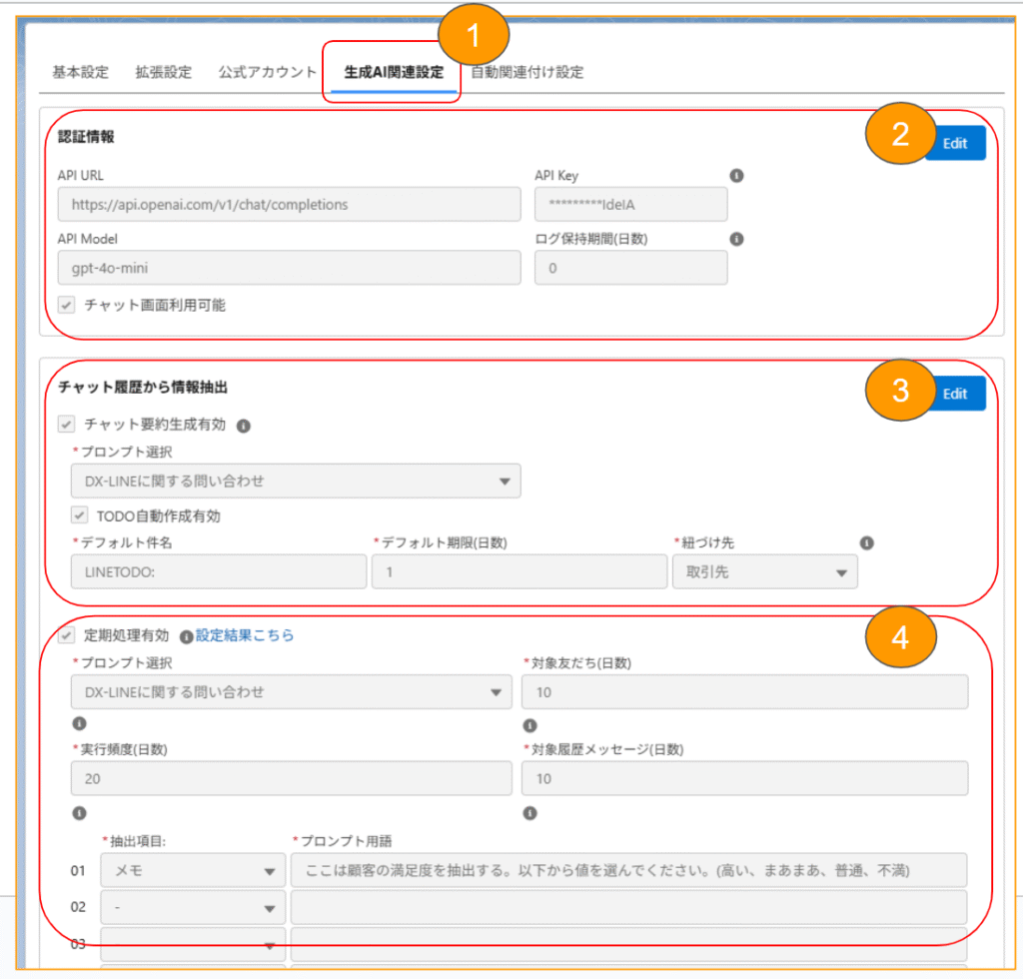The width and height of the screenshot is (1023, 979).
Task: Click the info icon under 対象友だち(日数) field
Action: (529, 725)
